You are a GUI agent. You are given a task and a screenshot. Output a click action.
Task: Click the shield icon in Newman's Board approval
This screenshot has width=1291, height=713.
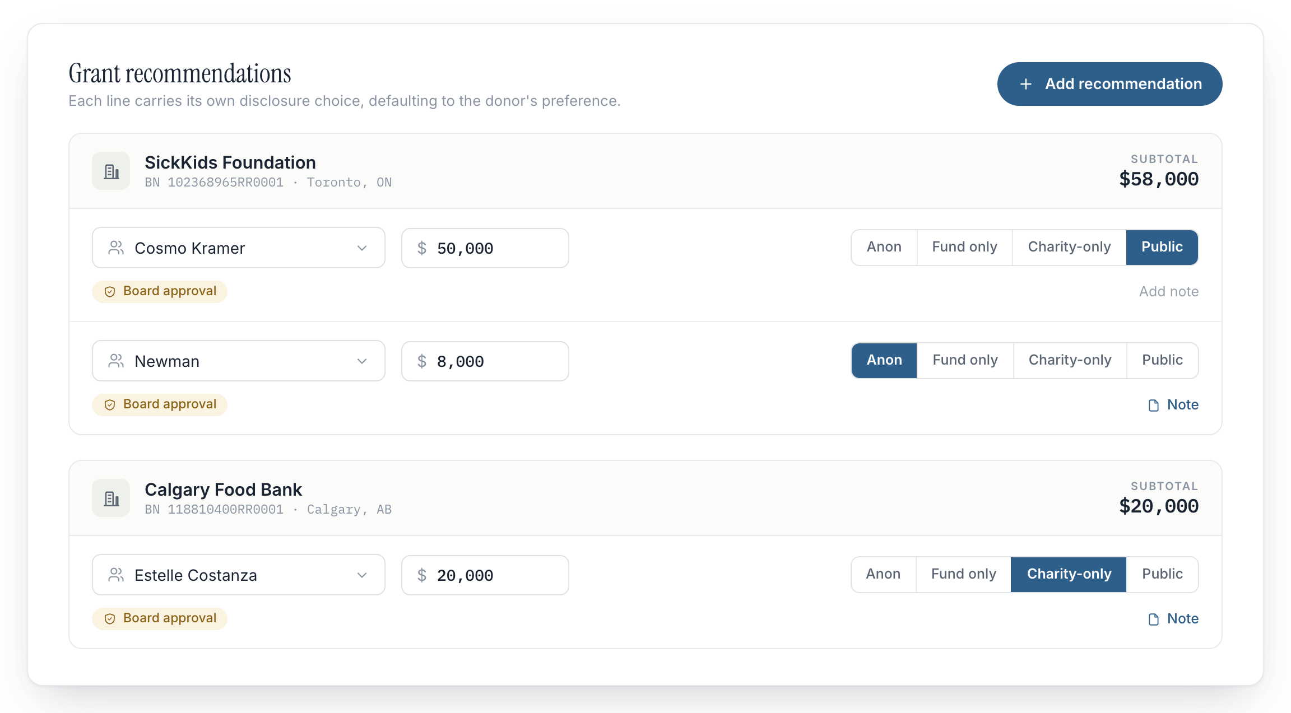click(x=110, y=404)
